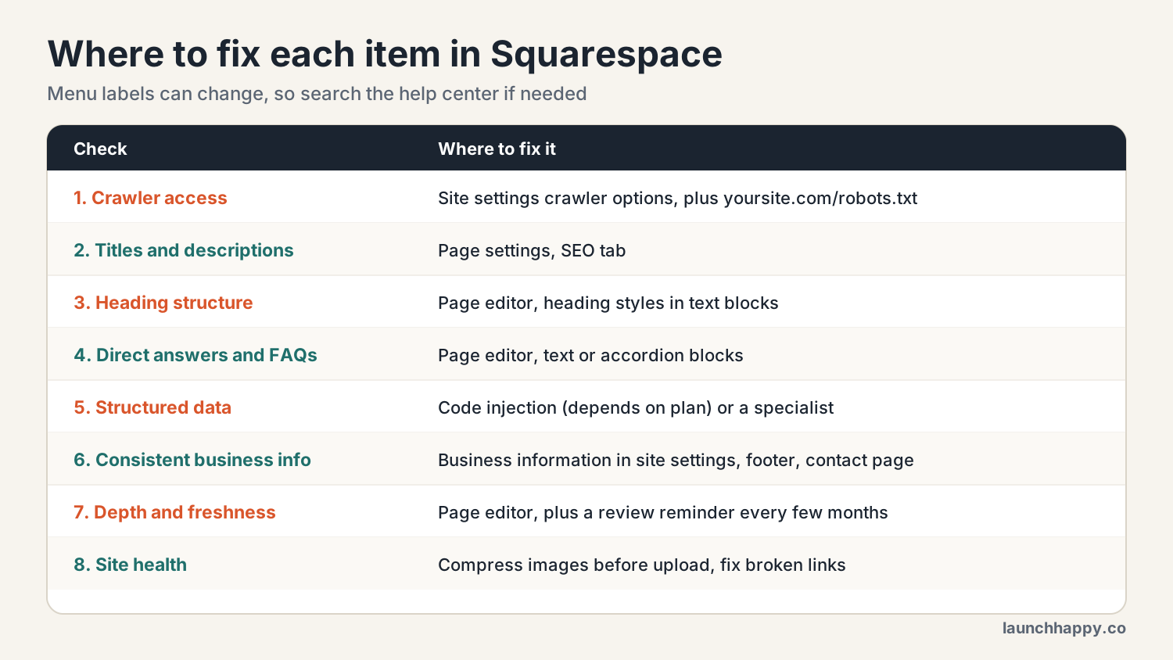The image size is (1173, 660).
Task: Click the 'Check' column header
Action: coord(100,149)
